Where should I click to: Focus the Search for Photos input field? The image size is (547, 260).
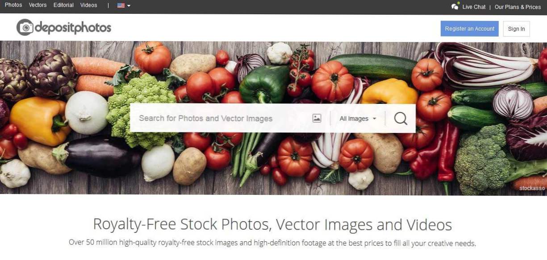point(221,119)
